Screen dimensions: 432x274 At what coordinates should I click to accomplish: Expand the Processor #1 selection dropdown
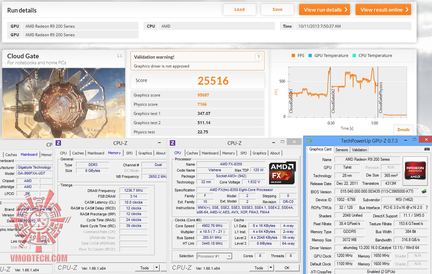point(229,256)
